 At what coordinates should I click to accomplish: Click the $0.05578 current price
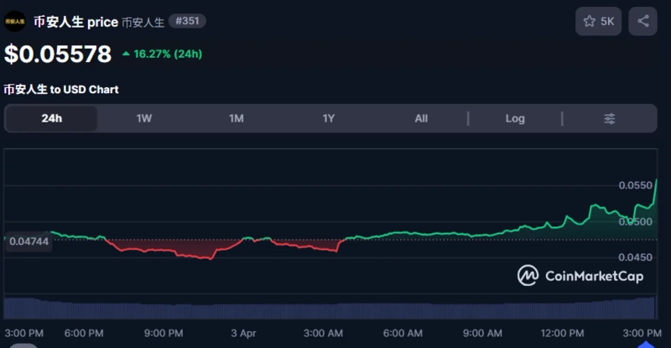pos(58,55)
